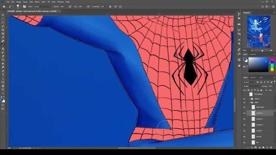276x155 pixels.
Task: Zoom in with Navigator large mountains button
Action: click(x=271, y=50)
